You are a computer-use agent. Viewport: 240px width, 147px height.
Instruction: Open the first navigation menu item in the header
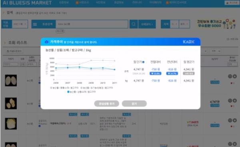tap(64, 3)
